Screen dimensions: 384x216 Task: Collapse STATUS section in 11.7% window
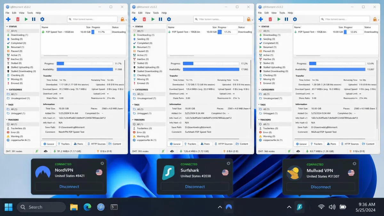7,27
